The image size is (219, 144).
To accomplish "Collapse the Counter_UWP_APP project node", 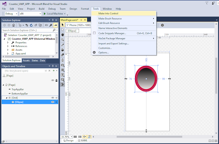I will [x=4, y=39].
